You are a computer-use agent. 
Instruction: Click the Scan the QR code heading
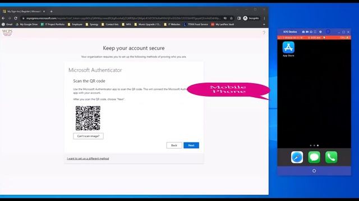(89, 81)
